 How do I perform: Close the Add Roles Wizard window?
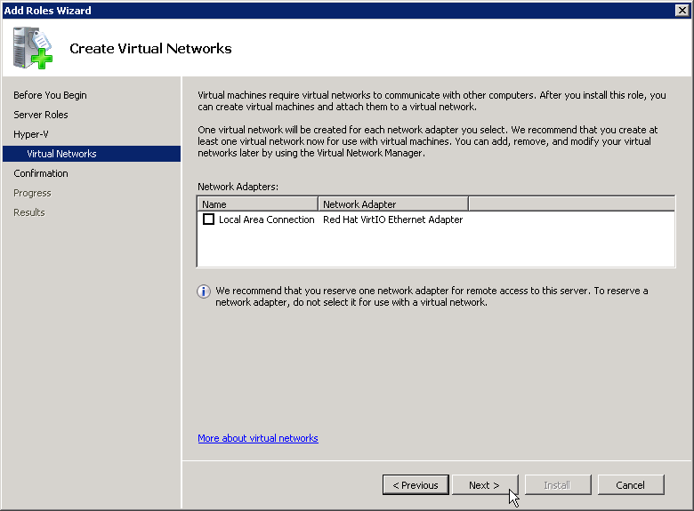click(x=682, y=10)
